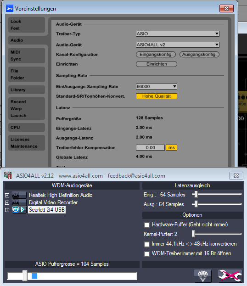This screenshot has width=247, height=286.
Task: Adjust the Eing. latency compensation slider
Action: [x=196, y=195]
